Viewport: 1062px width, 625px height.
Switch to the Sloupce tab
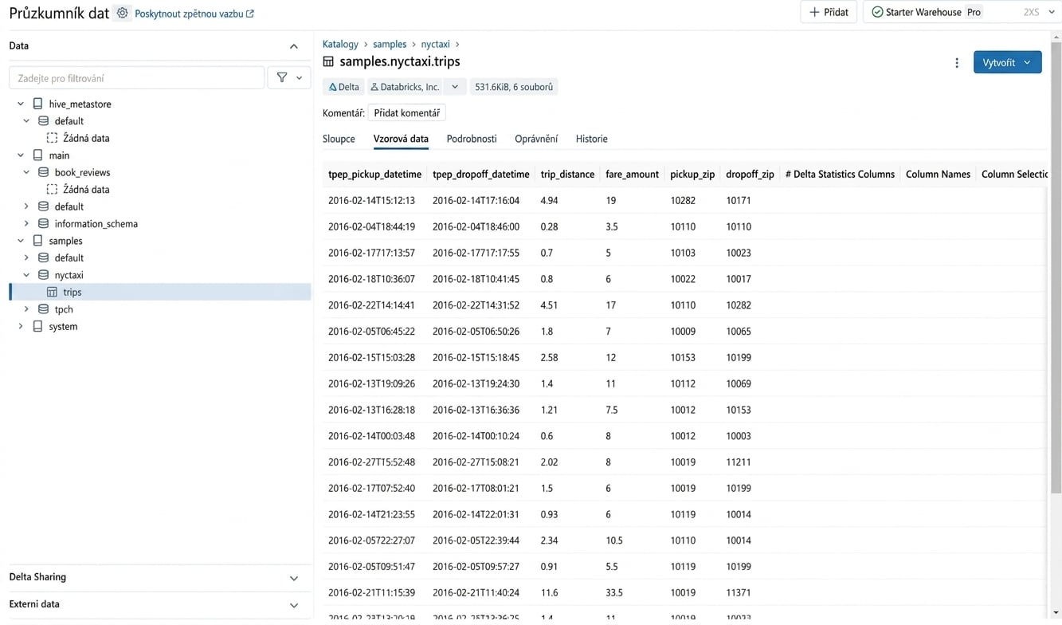pos(339,139)
